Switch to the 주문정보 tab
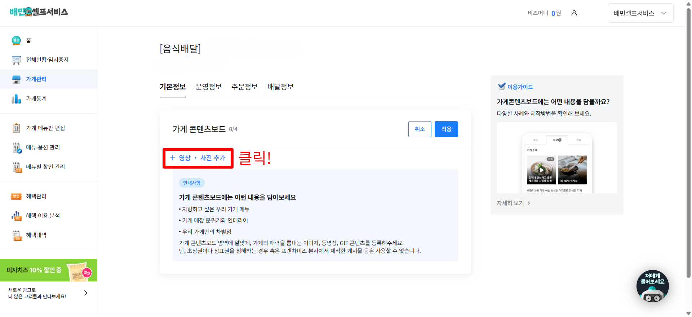Image resolution: width=692 pixels, height=317 pixels. (245, 87)
